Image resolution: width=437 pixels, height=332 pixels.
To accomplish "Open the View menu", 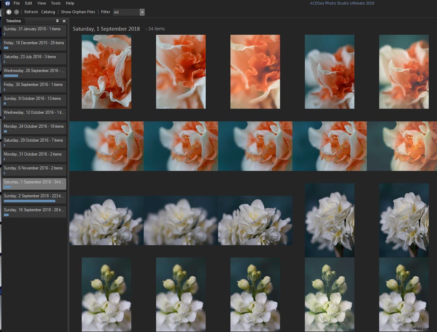I will pos(41,3).
